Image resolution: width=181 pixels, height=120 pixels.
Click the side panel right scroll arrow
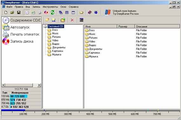[x=39, y=85]
